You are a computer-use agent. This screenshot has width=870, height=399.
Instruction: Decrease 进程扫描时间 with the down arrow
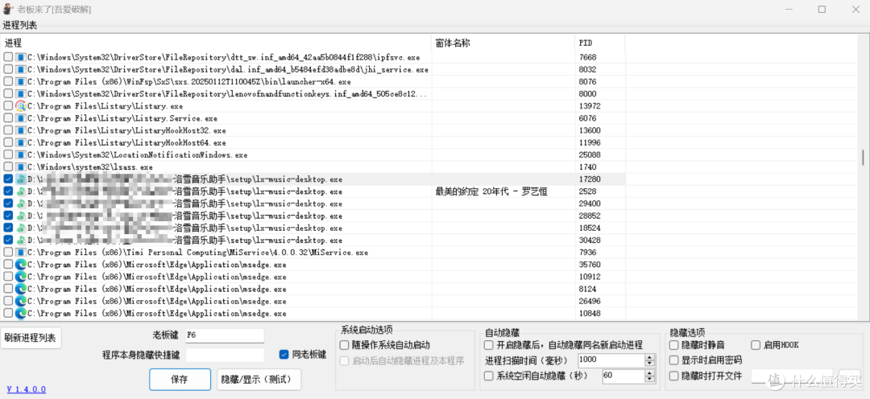tap(650, 364)
